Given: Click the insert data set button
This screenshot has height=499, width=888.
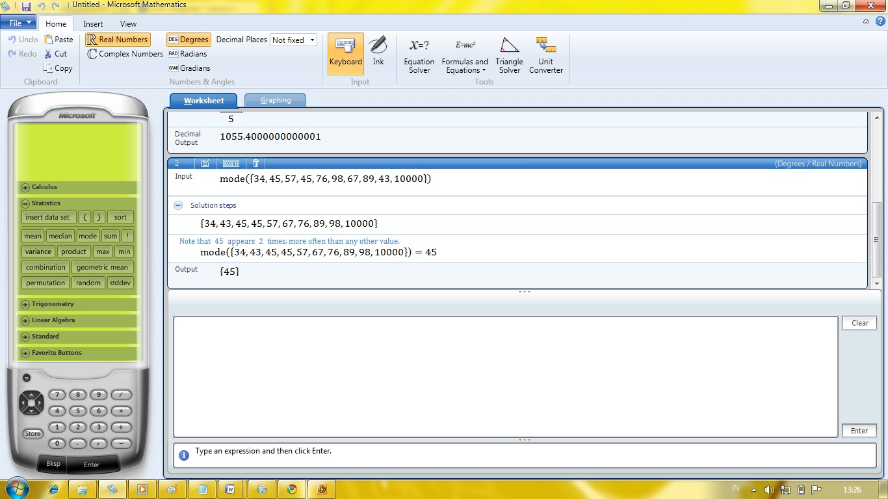Looking at the screenshot, I should tap(47, 217).
